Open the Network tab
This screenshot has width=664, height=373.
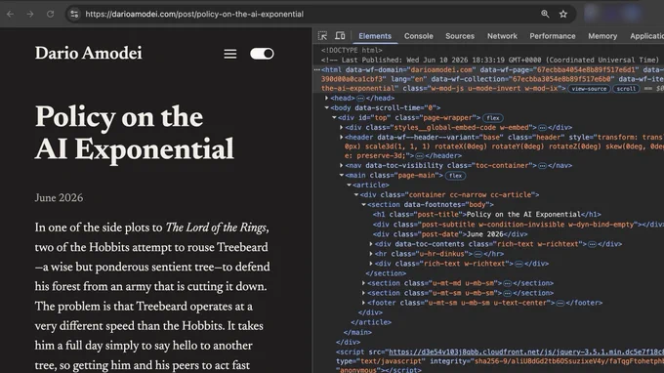[502, 36]
